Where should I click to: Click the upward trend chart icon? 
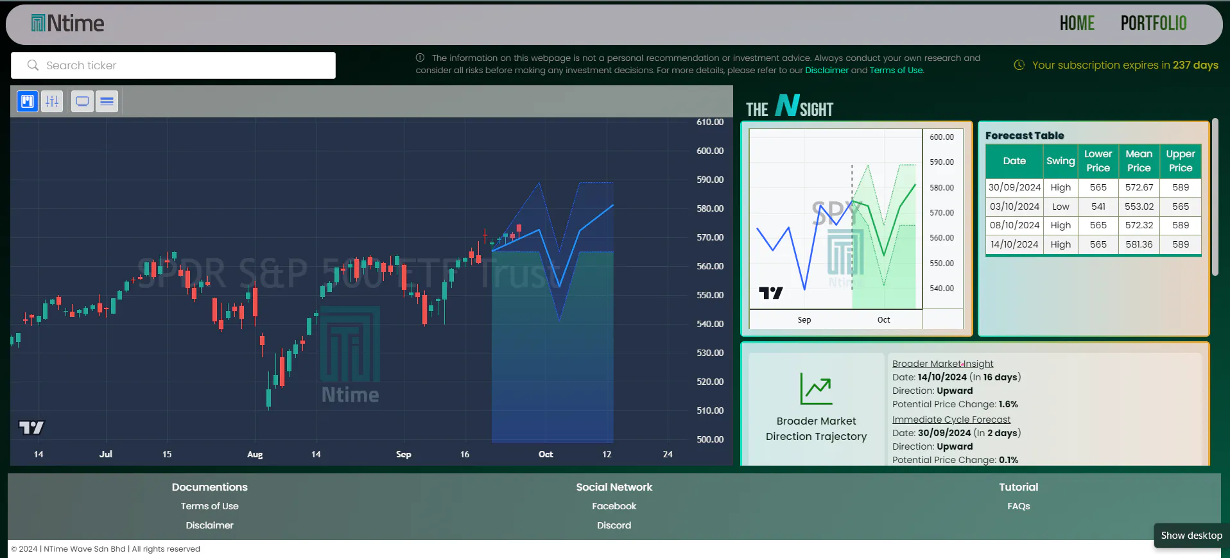tap(816, 389)
